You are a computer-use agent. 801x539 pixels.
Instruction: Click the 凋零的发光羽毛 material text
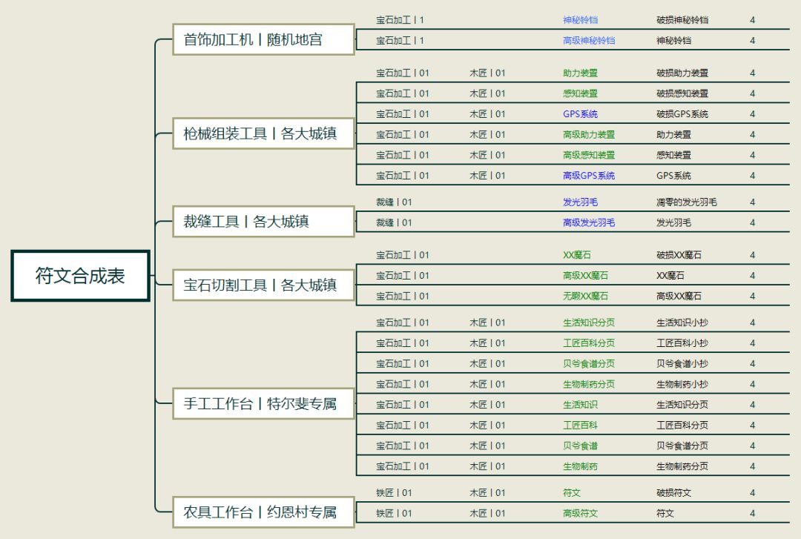[686, 202]
